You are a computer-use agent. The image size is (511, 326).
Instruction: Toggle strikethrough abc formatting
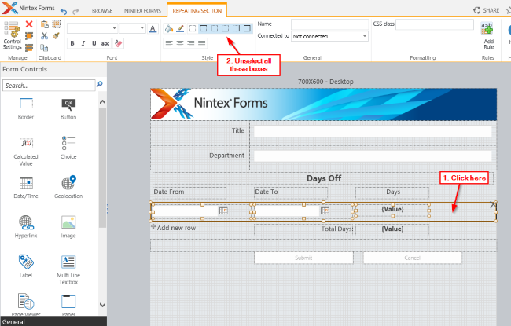coord(105,43)
